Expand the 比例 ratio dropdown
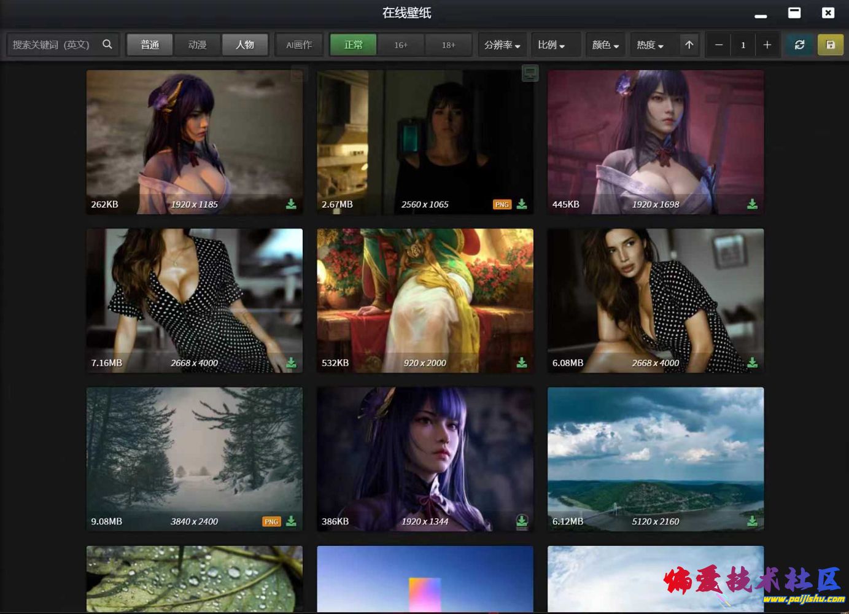This screenshot has width=849, height=614. coord(551,45)
